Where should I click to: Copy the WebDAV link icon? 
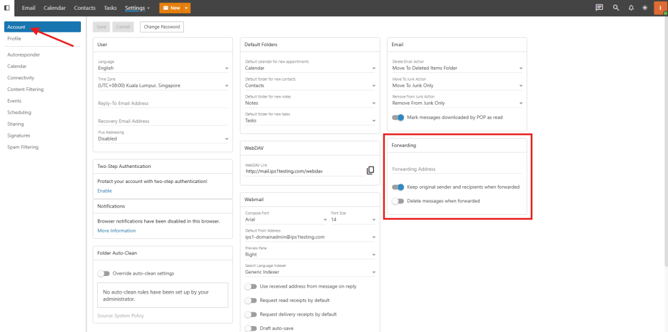coord(371,170)
